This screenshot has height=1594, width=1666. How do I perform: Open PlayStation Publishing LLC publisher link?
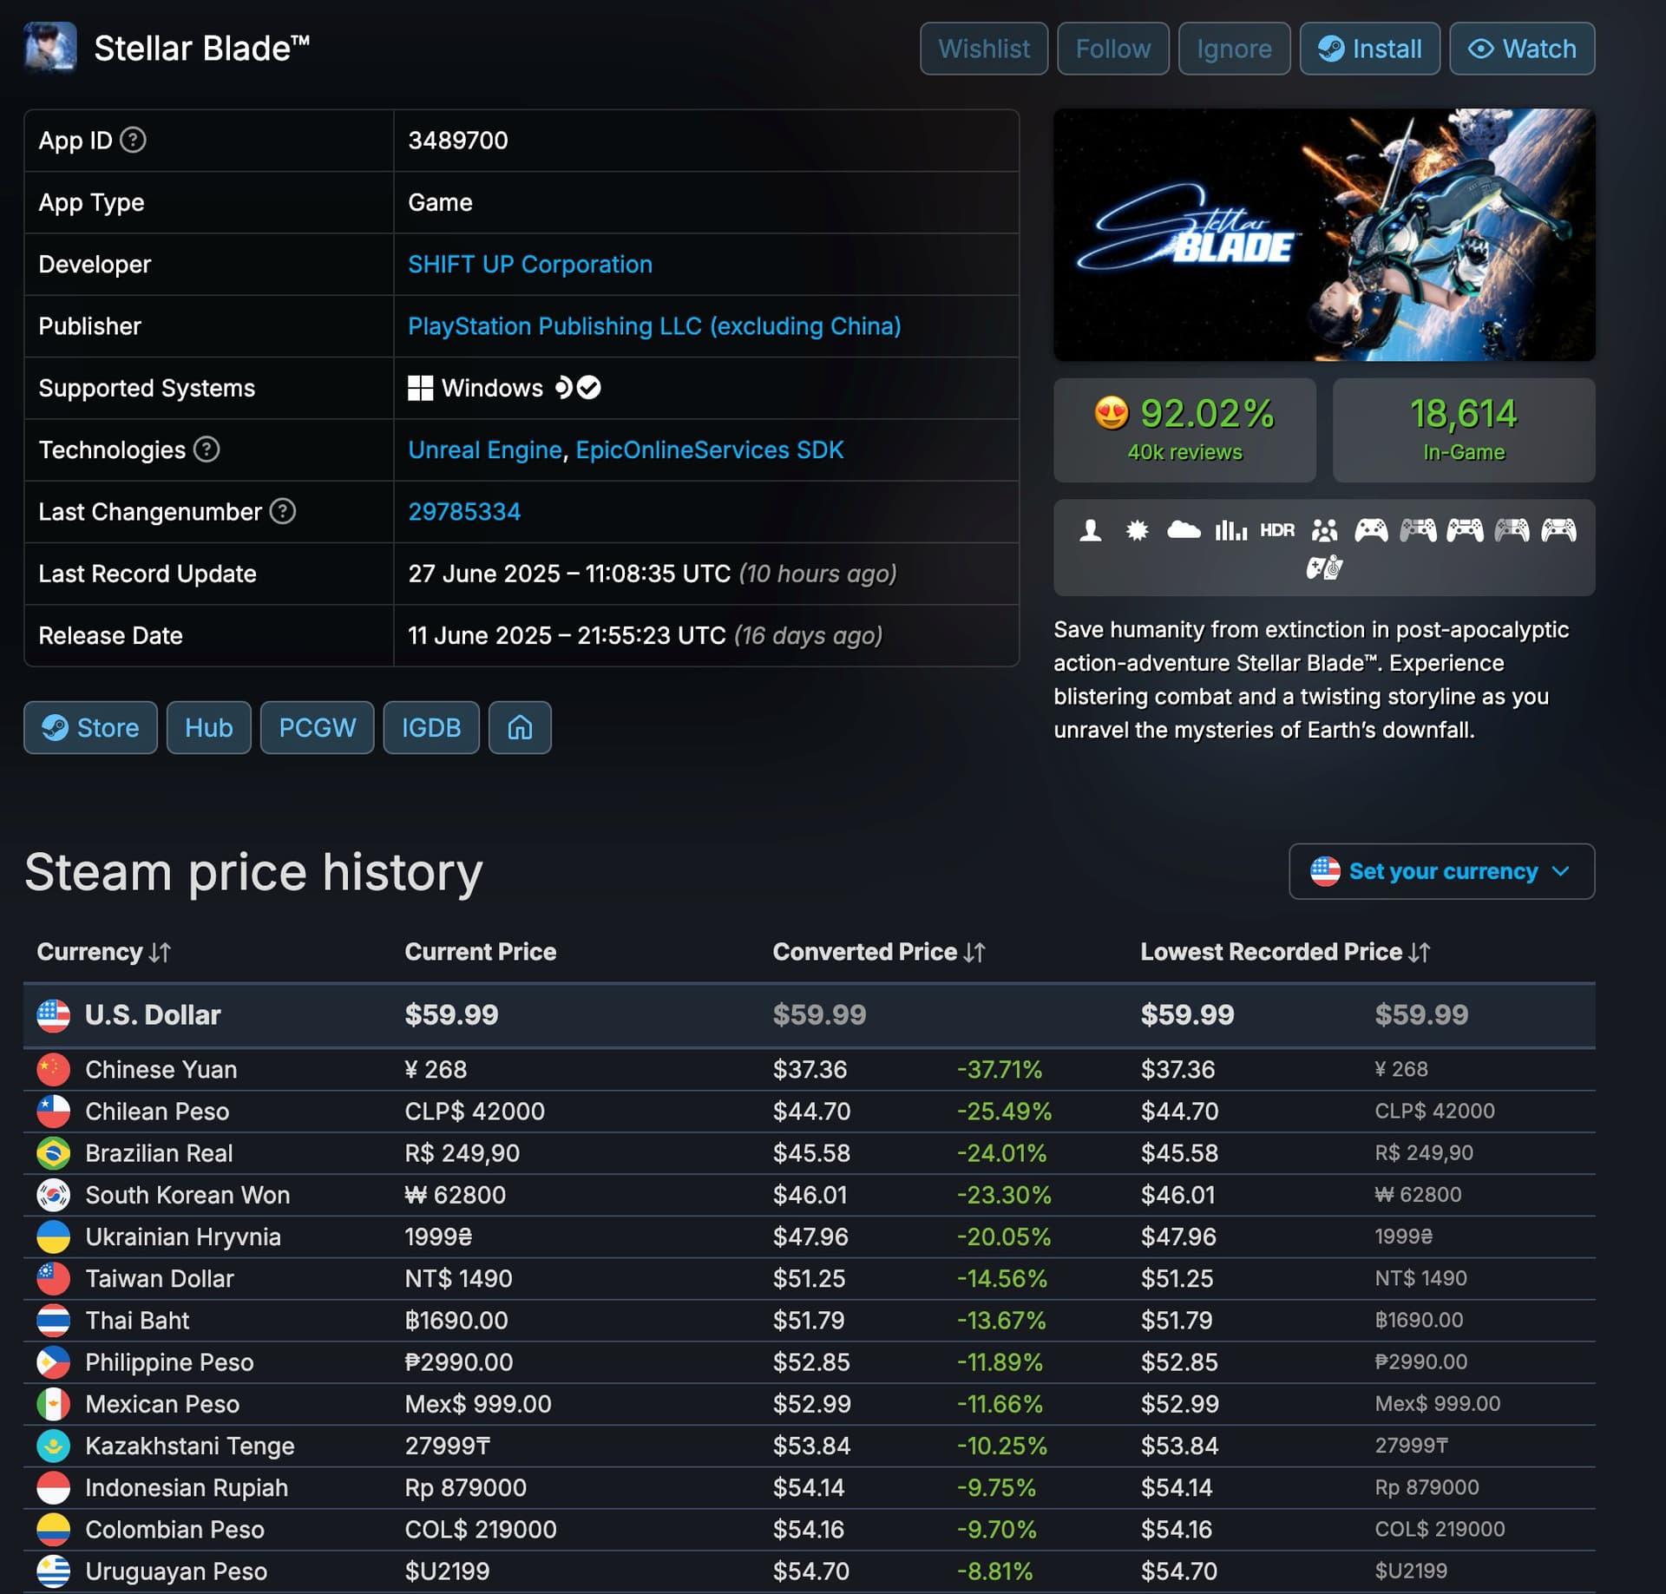654,325
